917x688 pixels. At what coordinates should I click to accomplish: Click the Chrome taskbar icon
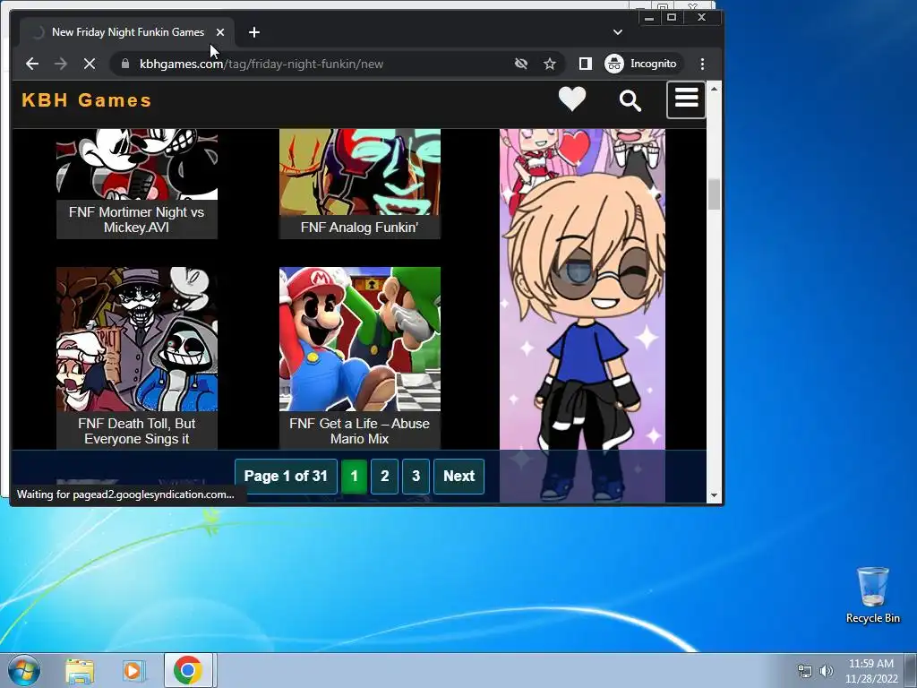[188, 670]
